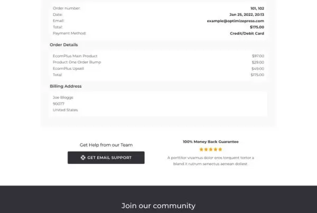The width and height of the screenshot is (317, 213).
Task: Click the example@optimizepress.com email address
Action: (235, 21)
